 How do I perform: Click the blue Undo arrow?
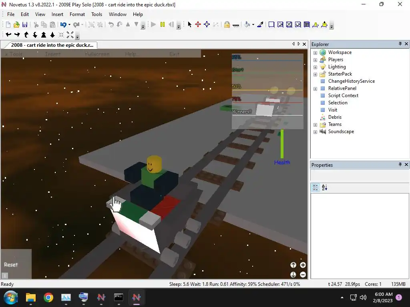(x=63, y=24)
